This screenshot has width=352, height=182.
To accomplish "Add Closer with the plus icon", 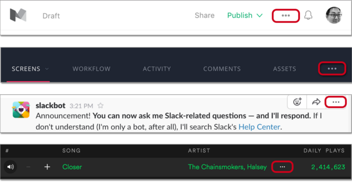I will 48,167.
